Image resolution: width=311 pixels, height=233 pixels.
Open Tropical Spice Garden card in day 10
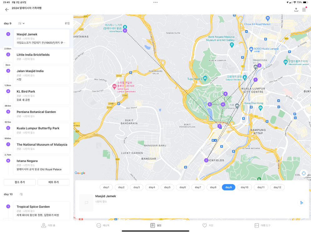pyautogui.click(x=42, y=211)
